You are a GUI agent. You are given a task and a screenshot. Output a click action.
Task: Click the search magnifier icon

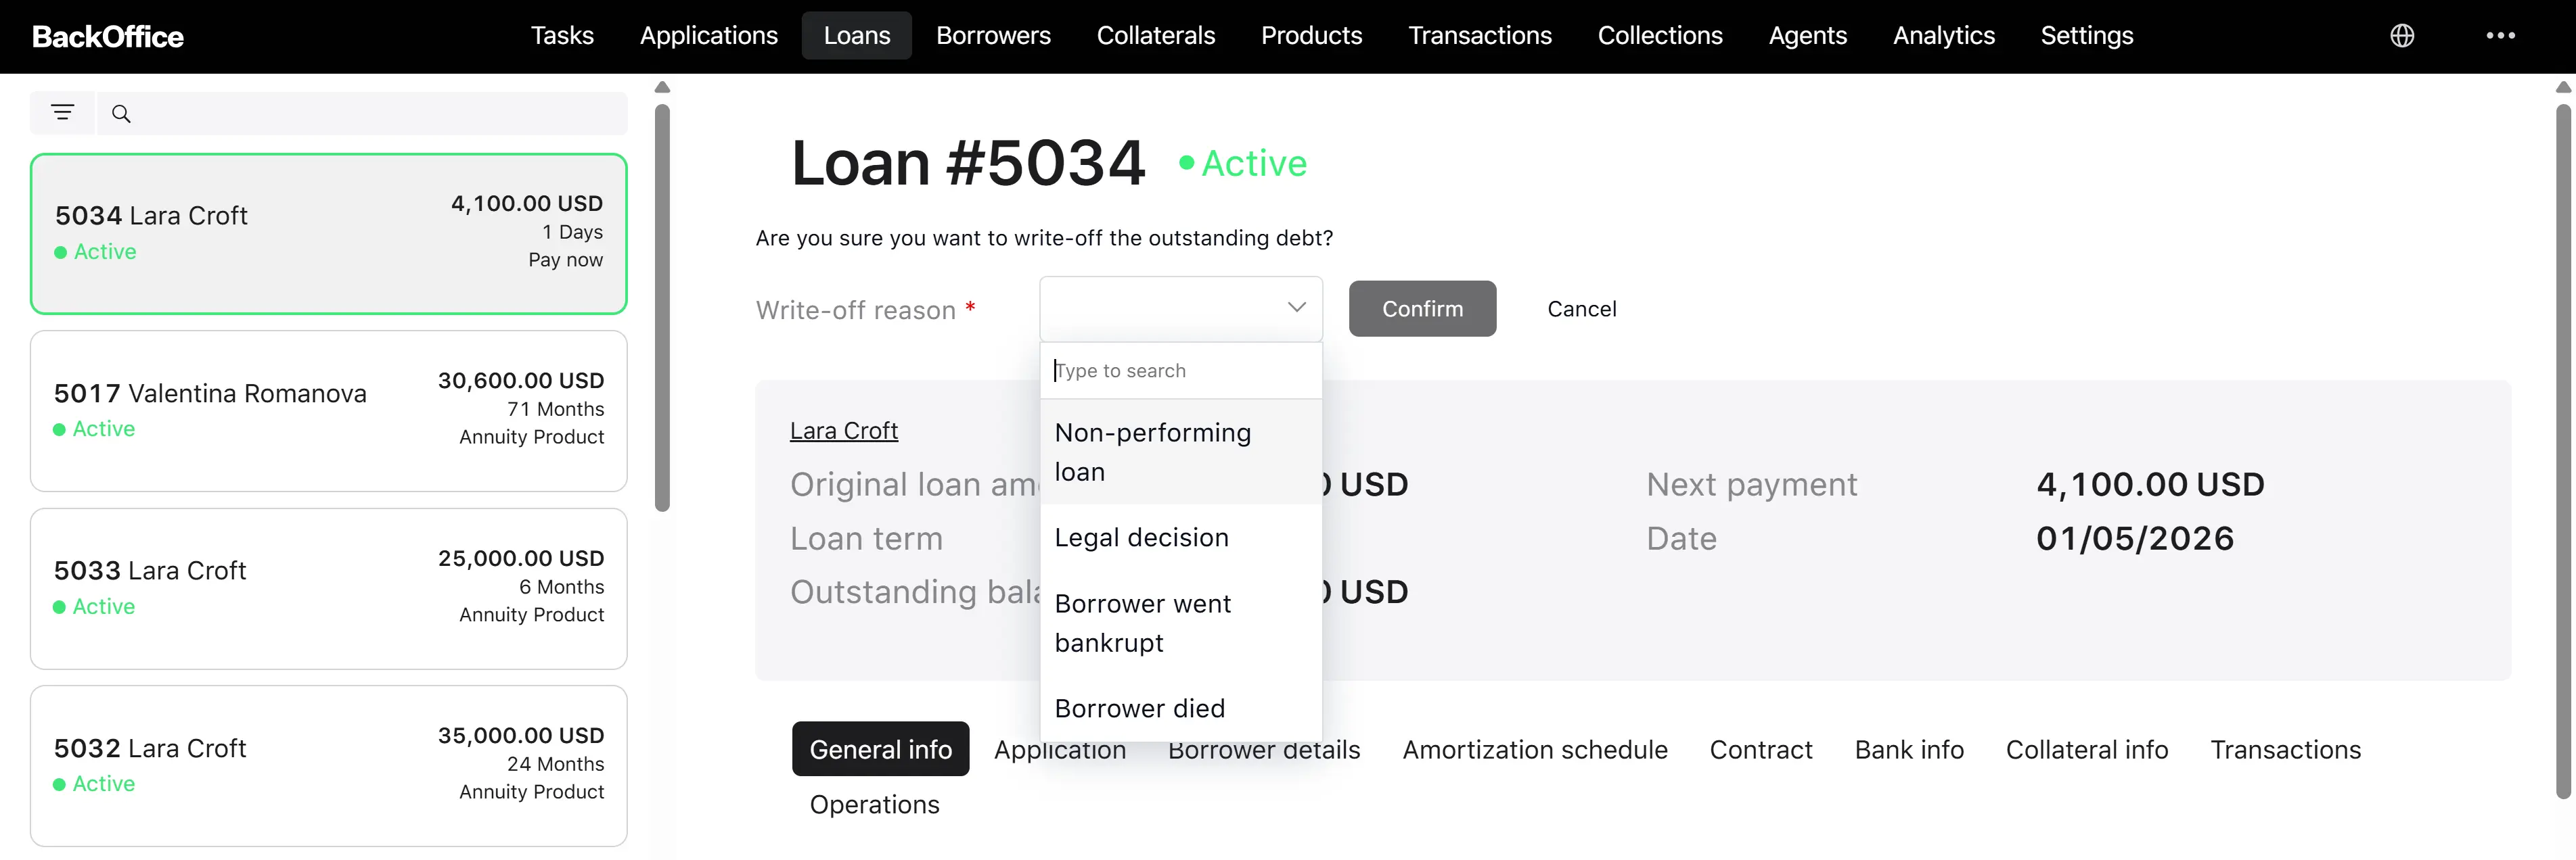pyautogui.click(x=121, y=114)
